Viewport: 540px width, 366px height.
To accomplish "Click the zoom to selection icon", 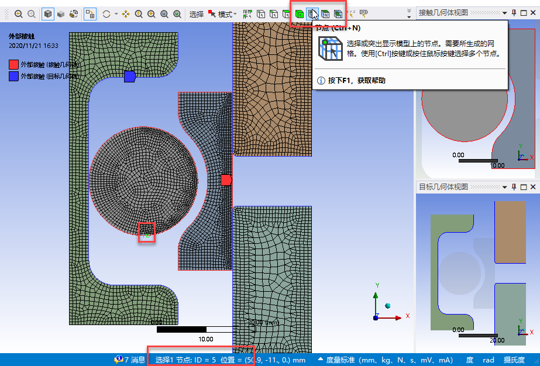I will (177, 14).
